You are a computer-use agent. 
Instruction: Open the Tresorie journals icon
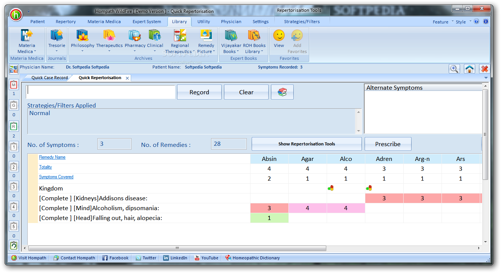[x=56, y=36]
